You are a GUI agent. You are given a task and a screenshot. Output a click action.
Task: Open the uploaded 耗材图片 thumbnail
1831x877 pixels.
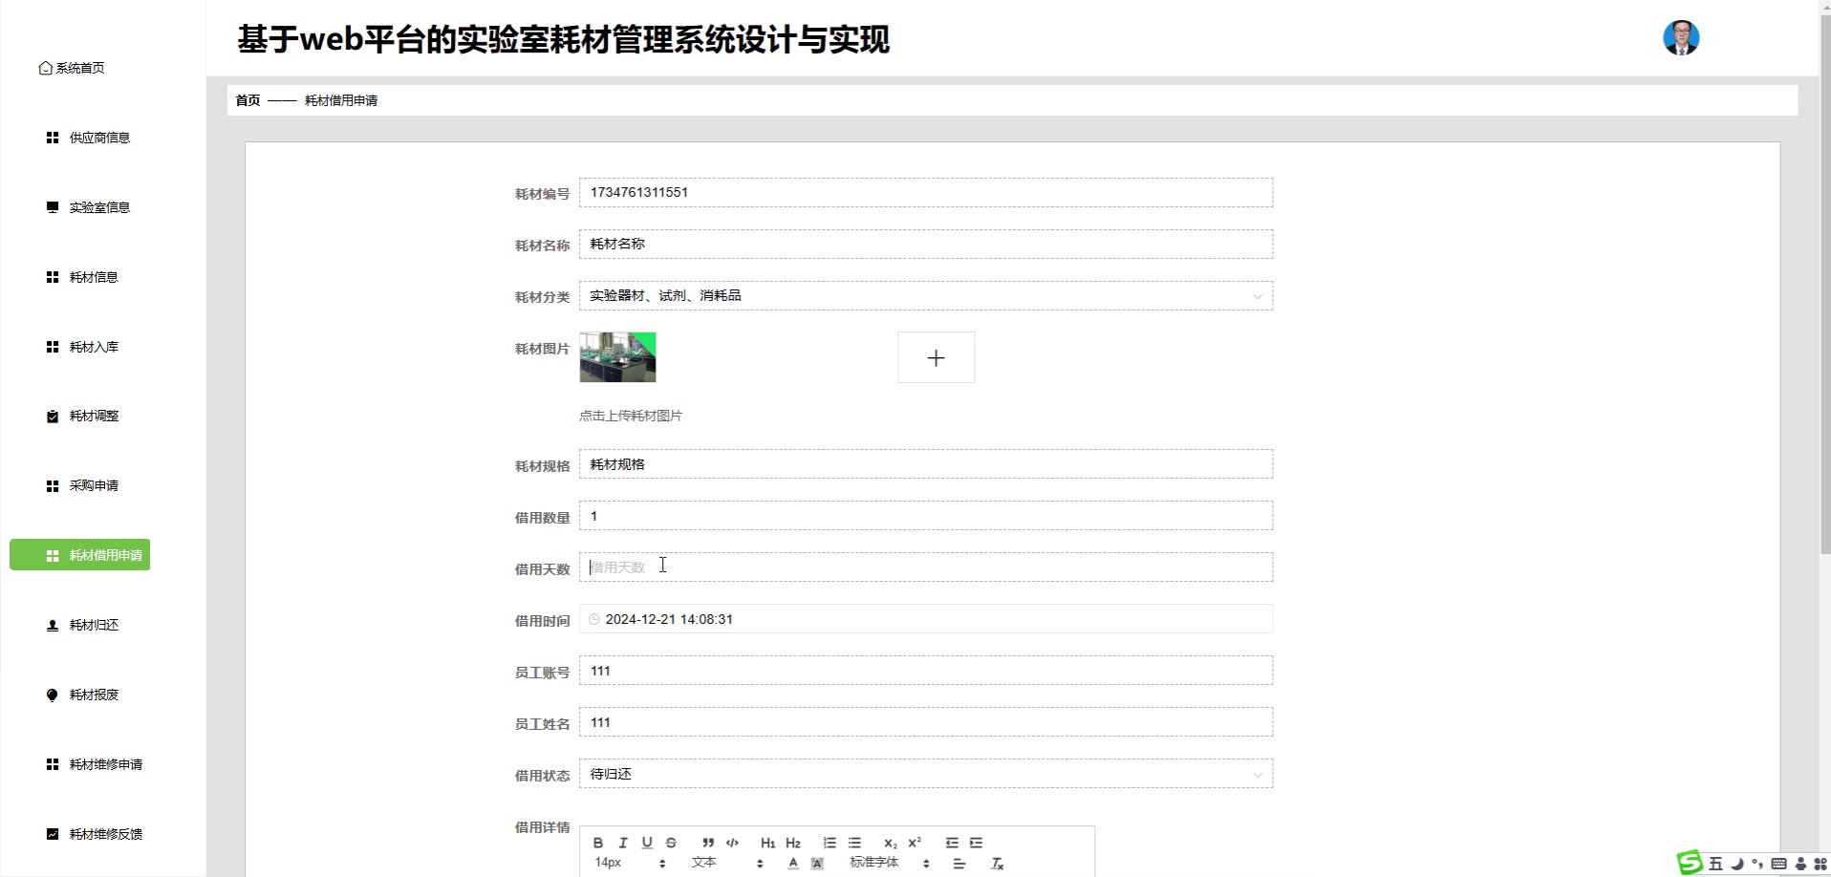pos(617,357)
